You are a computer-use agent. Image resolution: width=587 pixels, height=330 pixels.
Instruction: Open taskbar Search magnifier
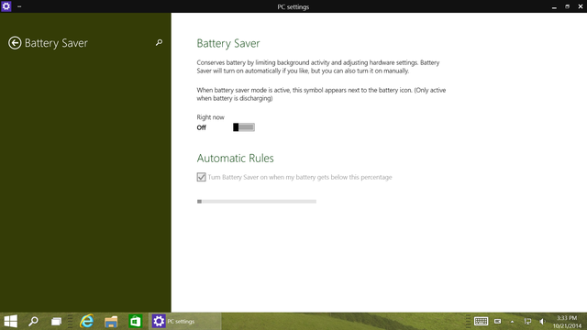pos(33,322)
